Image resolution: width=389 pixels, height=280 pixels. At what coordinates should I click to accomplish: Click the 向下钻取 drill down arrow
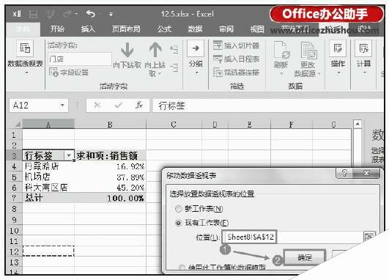click(127, 56)
